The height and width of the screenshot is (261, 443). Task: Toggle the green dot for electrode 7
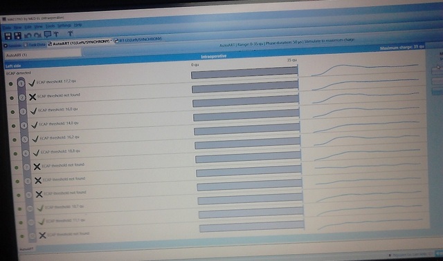pyautogui.click(x=17, y=167)
